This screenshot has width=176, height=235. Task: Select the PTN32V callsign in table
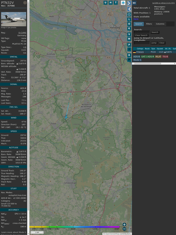point(140,52)
